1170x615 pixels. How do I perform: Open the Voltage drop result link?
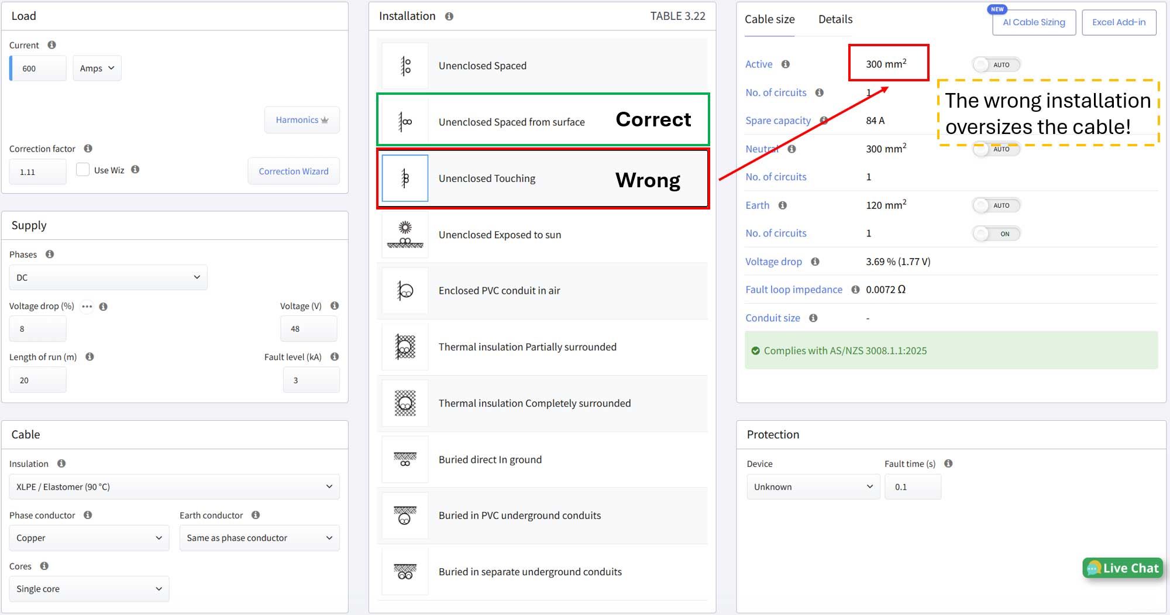pyautogui.click(x=773, y=262)
